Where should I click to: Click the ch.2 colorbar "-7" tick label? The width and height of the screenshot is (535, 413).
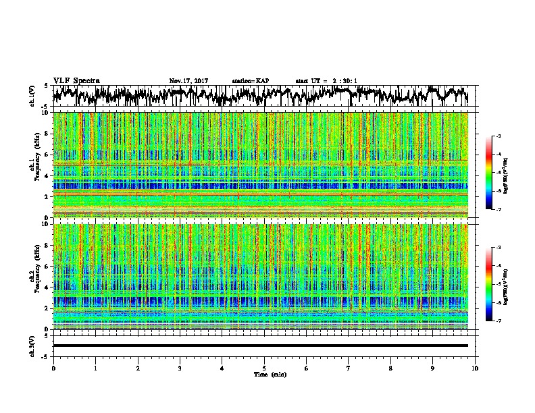pyautogui.click(x=498, y=321)
